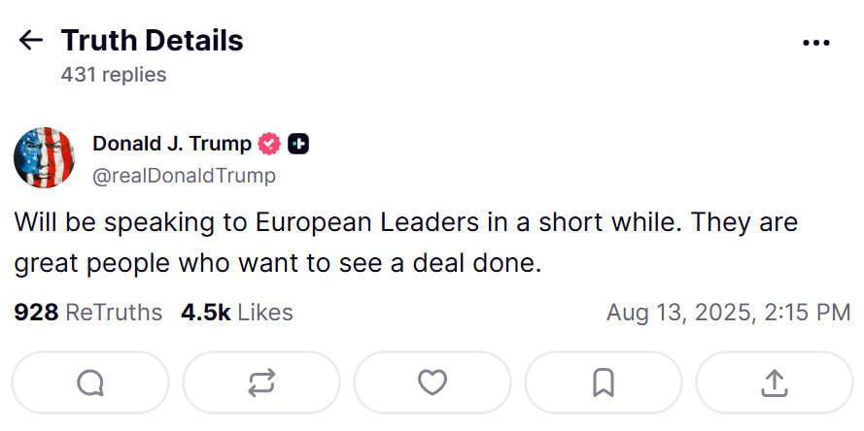
Task: Click the 431 replies count
Action: pyautogui.click(x=114, y=74)
